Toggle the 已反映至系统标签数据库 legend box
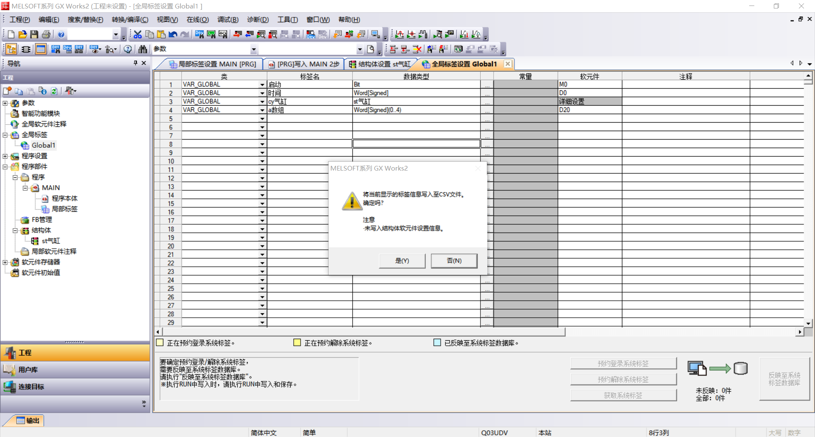The image size is (815, 437). (x=437, y=342)
